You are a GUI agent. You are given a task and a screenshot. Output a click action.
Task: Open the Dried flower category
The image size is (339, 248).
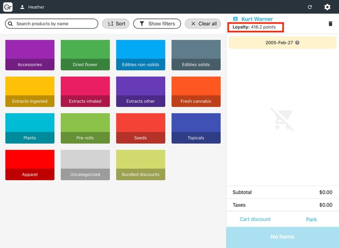85,55
